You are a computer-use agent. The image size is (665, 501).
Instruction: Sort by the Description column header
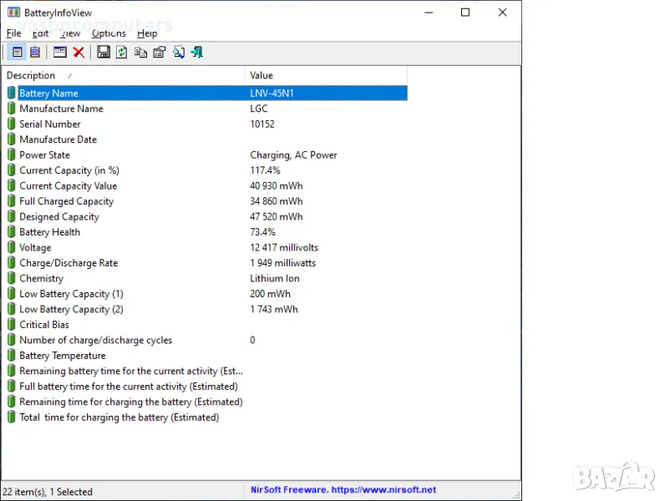(x=31, y=76)
